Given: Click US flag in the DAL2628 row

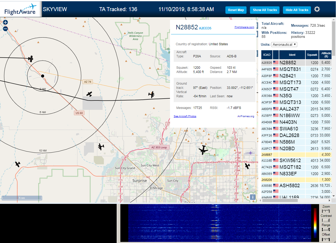Looking at the screenshot, I should pyautogui.click(x=276, y=135).
